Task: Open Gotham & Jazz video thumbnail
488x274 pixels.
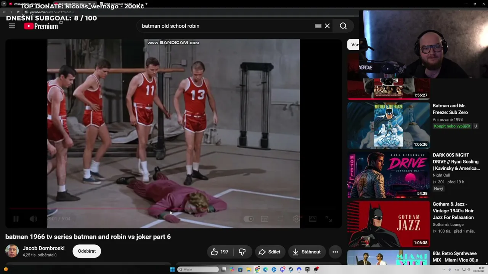Action: point(388,224)
